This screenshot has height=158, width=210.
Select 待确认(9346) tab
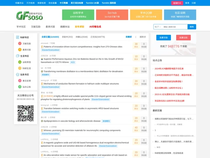pos(82,37)
